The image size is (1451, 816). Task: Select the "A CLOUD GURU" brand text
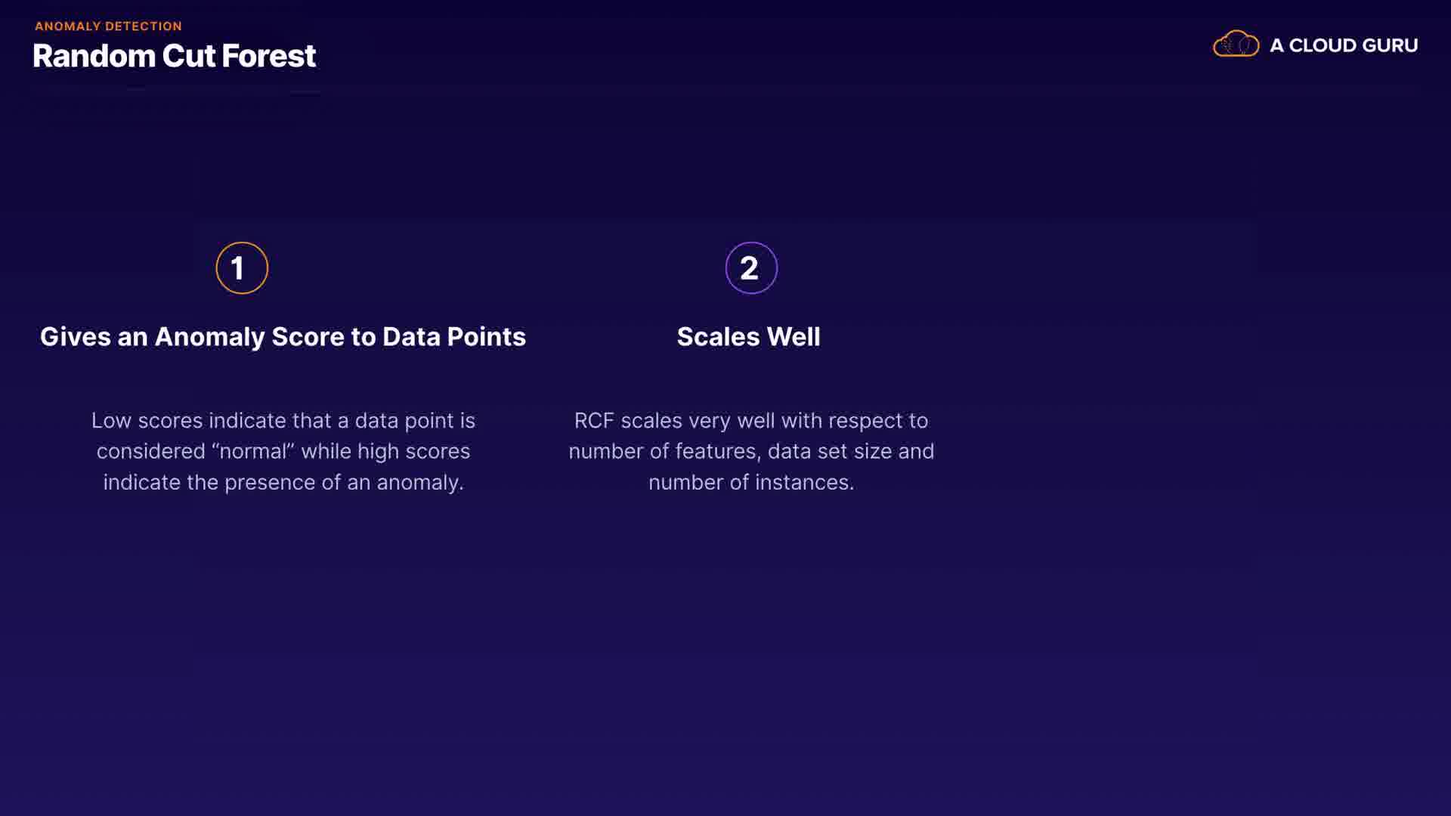click(x=1344, y=45)
